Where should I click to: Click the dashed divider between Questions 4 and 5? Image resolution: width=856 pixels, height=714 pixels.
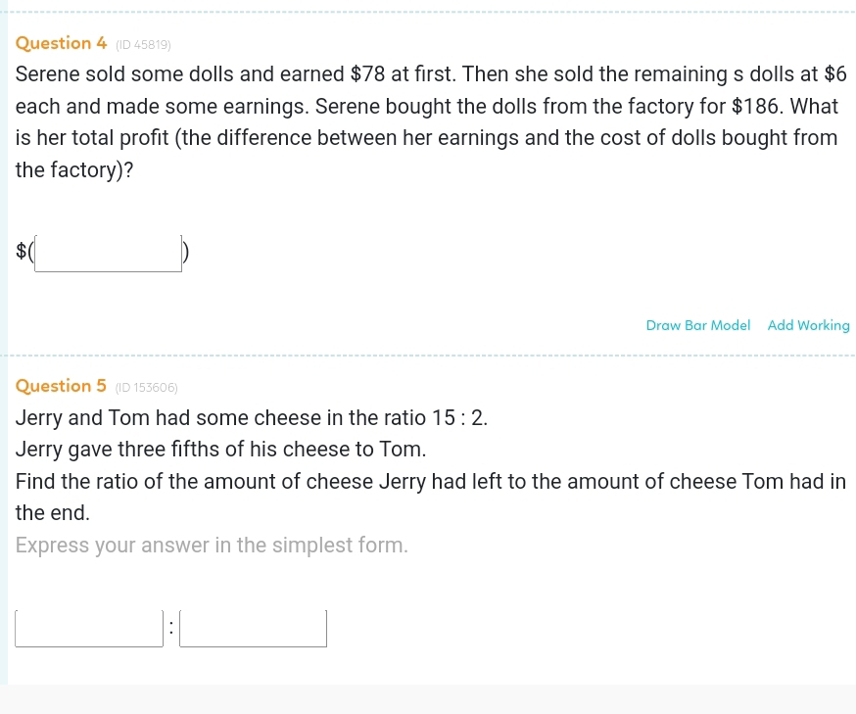(428, 356)
